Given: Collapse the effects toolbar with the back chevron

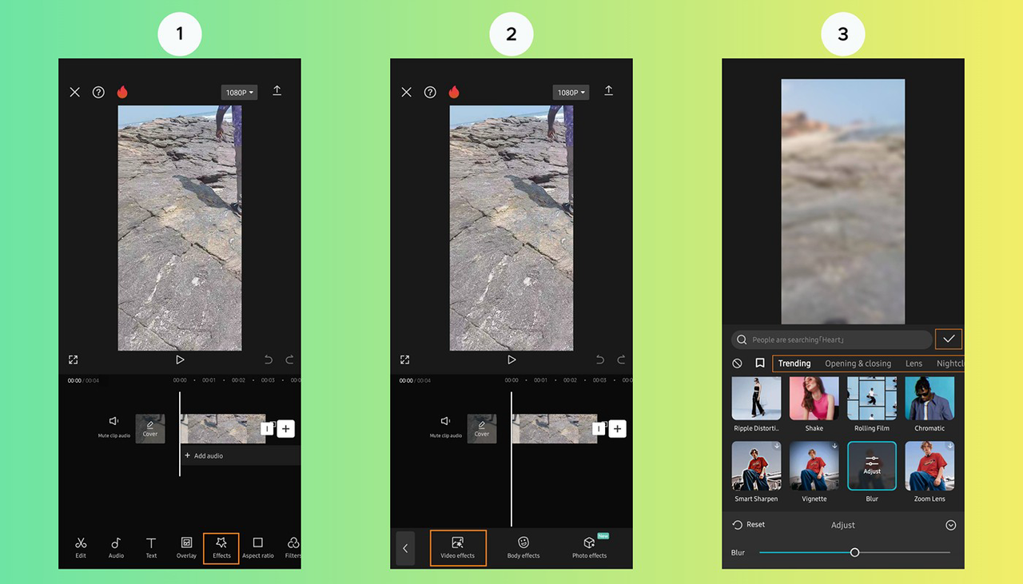Looking at the screenshot, I should pos(405,548).
